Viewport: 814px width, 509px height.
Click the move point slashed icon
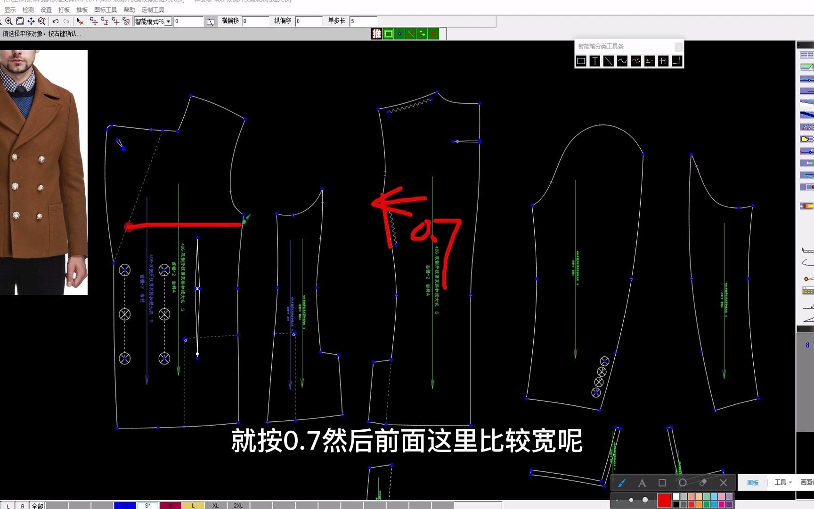click(x=126, y=21)
